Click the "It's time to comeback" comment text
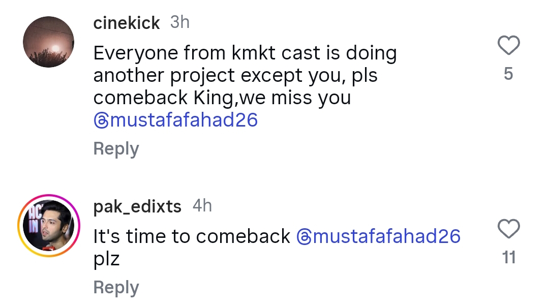 (192, 236)
